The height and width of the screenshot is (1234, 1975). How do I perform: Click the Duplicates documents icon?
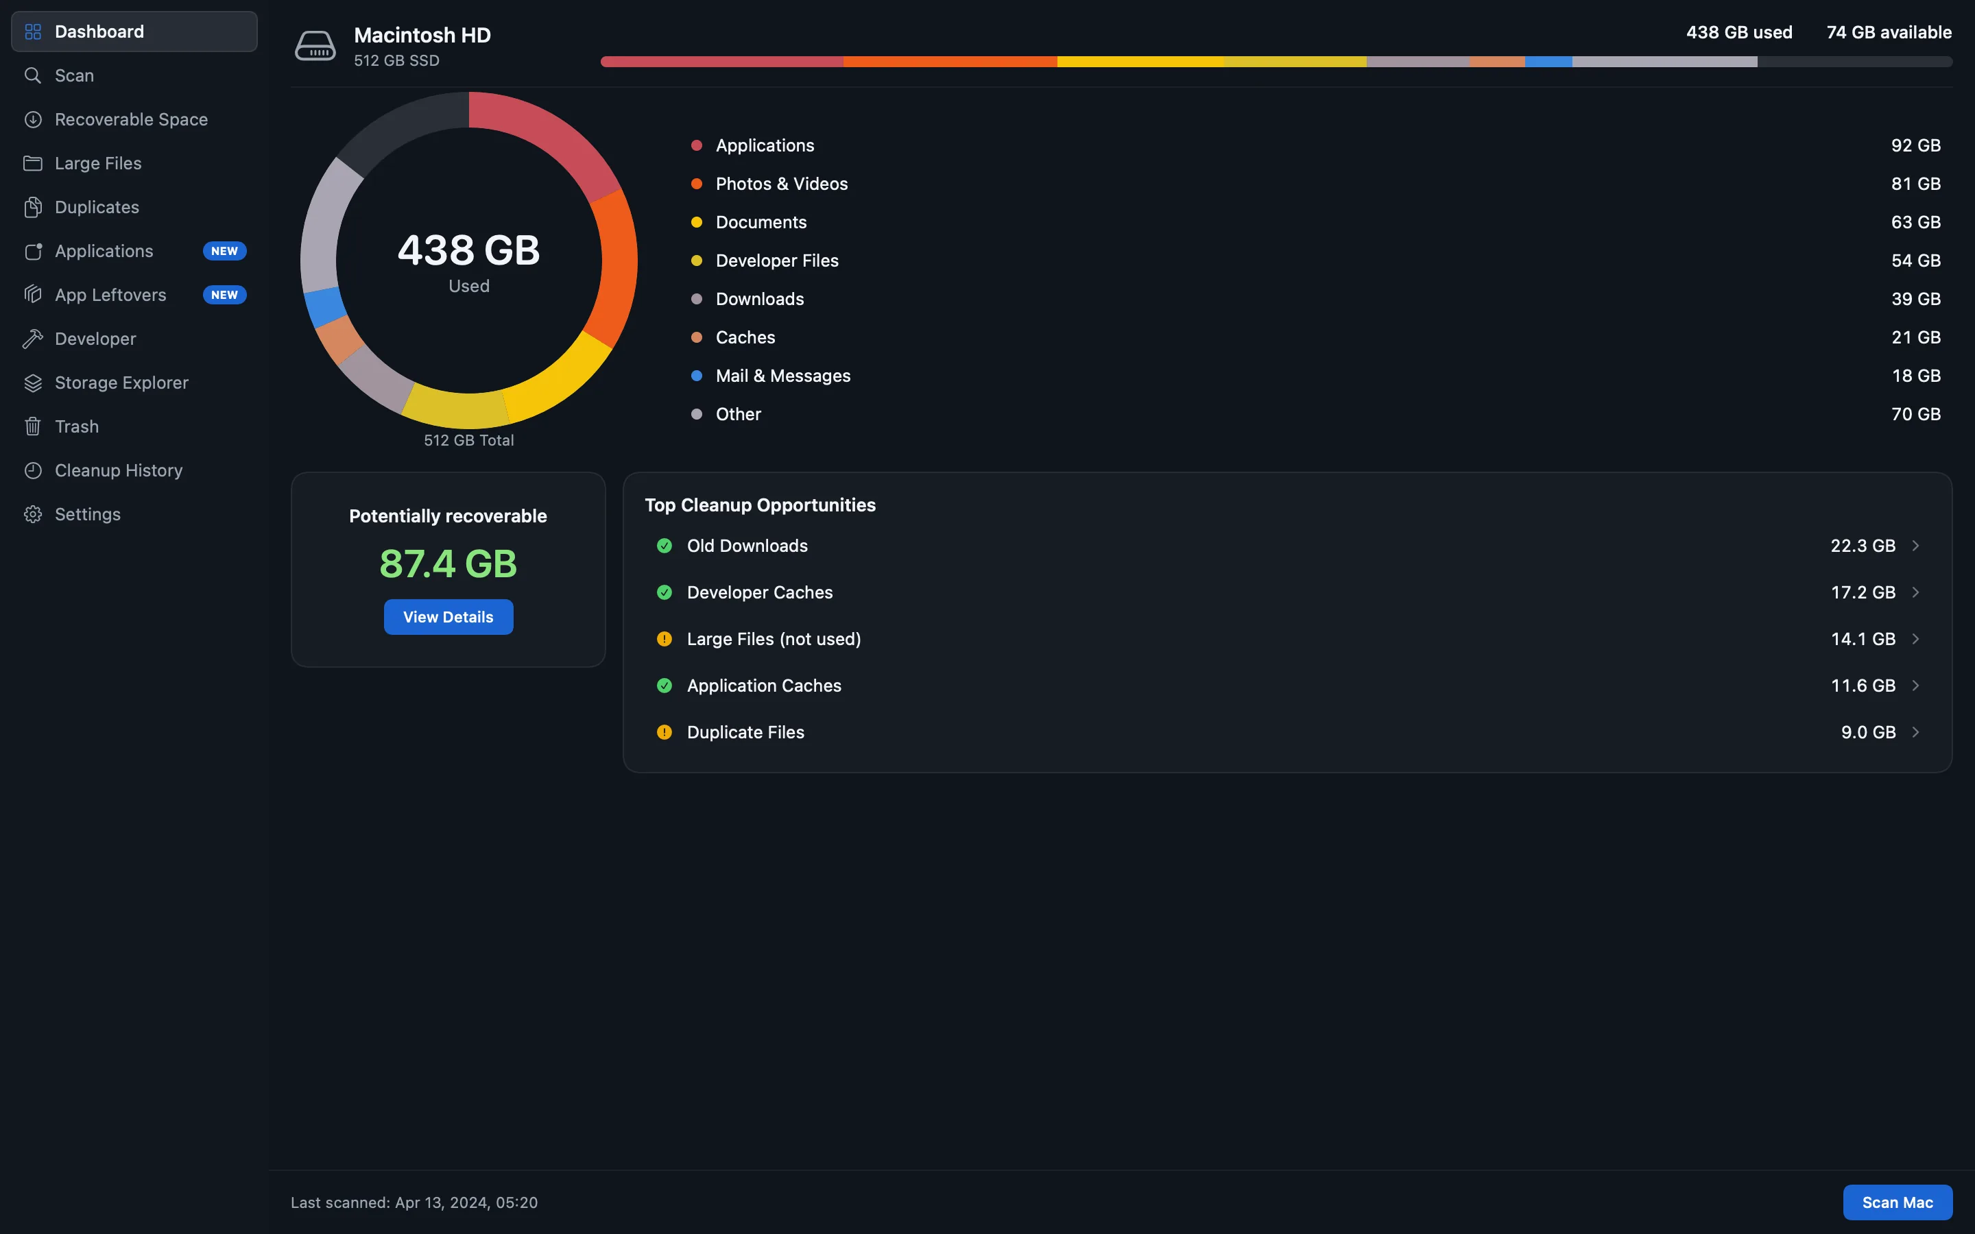33,207
